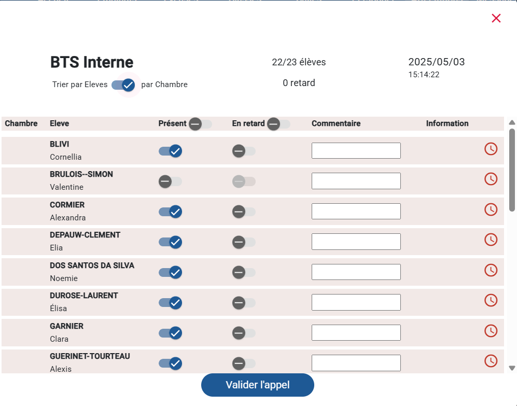Toggle the En retard switch in the header column
This screenshot has width=517, height=406.
(278, 124)
